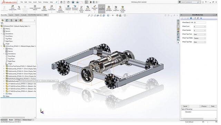221x125 pixels.
Task: Open the DimXpertManager tab icon
Action: point(16,20)
